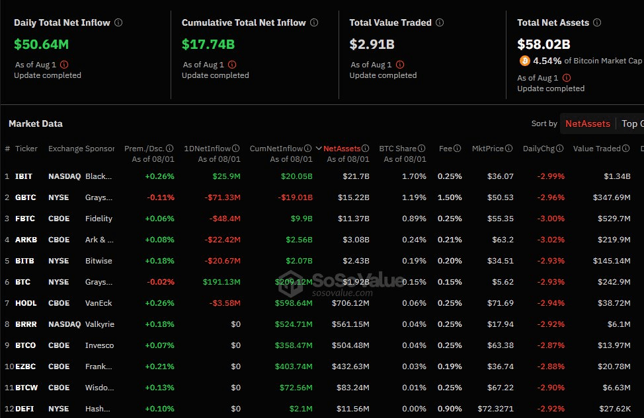Sort by MktPrice column header
This screenshot has width=644, height=418.
point(488,149)
